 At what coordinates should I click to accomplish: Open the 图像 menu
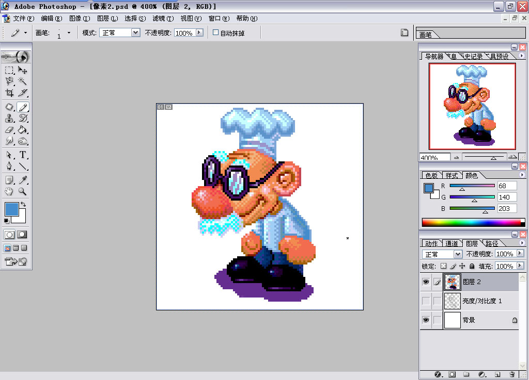pos(80,18)
